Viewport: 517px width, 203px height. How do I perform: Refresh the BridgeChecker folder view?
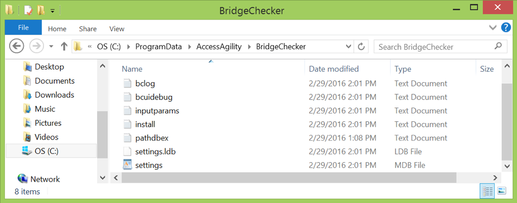click(x=361, y=47)
